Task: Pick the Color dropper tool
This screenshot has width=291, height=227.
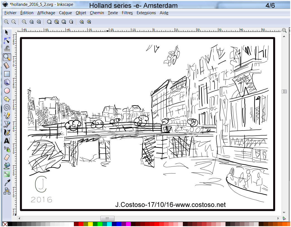Action: coord(7,183)
